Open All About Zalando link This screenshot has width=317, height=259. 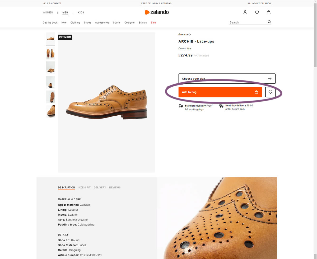pyautogui.click(x=259, y=3)
